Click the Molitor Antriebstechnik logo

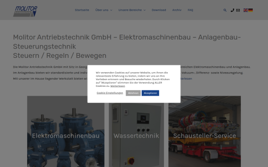(25, 11)
